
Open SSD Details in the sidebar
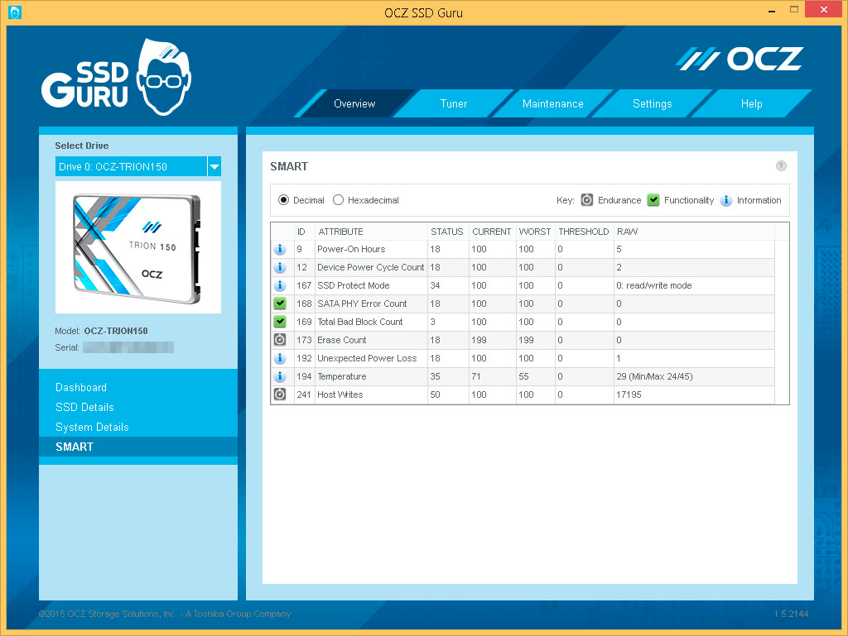84,407
